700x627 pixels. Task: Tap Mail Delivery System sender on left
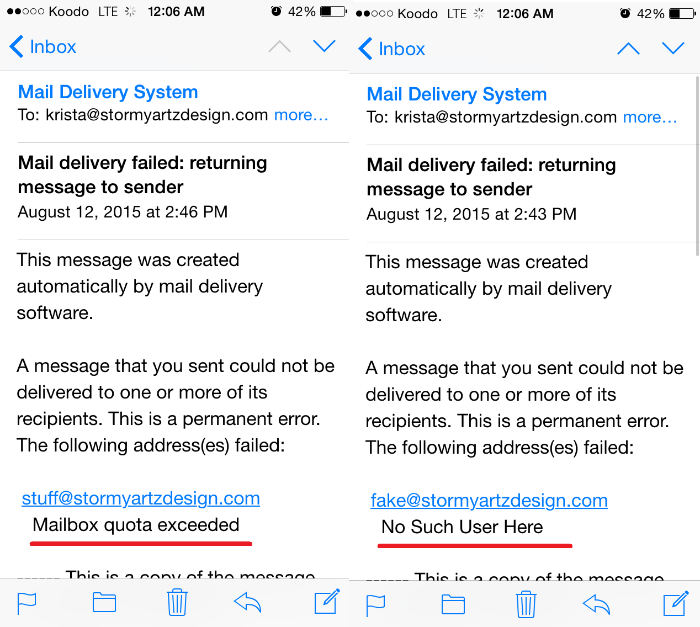click(108, 92)
